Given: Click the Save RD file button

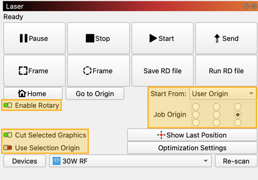Looking at the screenshot, I should click(162, 71).
